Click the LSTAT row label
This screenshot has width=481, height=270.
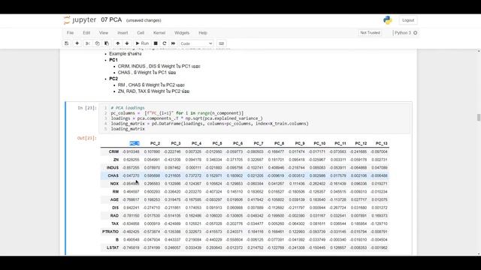click(x=113, y=247)
